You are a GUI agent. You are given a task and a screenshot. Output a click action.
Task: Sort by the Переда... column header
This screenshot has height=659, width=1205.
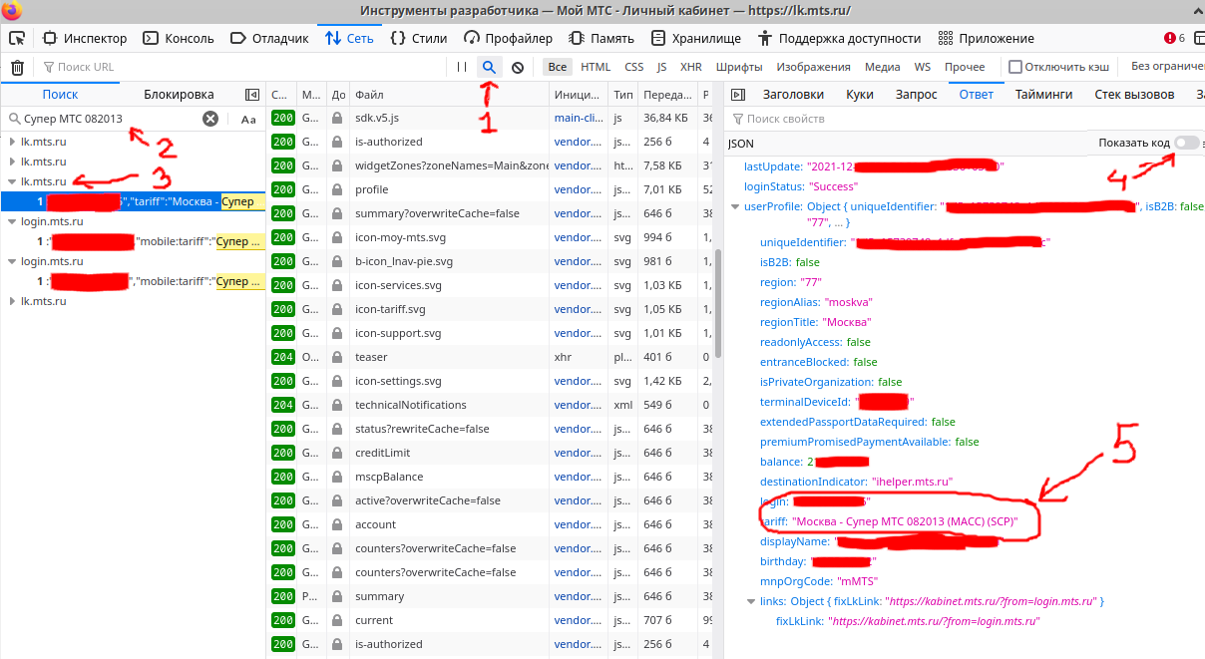pyautogui.click(x=667, y=95)
